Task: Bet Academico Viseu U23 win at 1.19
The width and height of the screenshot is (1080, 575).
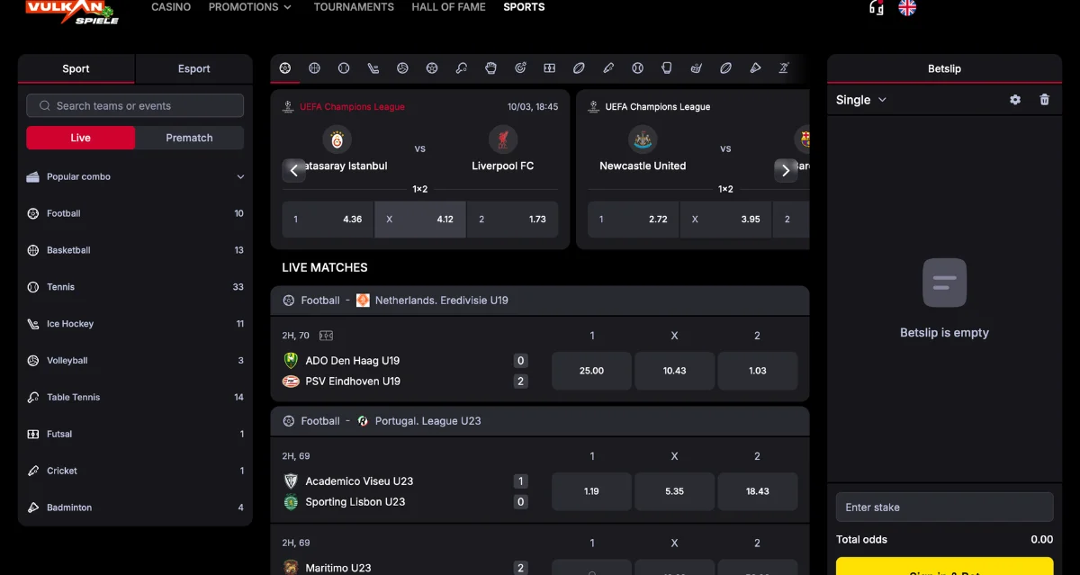Action: click(x=591, y=491)
